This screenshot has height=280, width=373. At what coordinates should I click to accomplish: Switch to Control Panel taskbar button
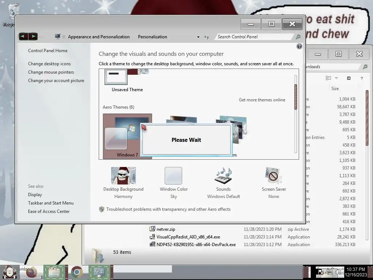pyautogui.click(x=99, y=272)
